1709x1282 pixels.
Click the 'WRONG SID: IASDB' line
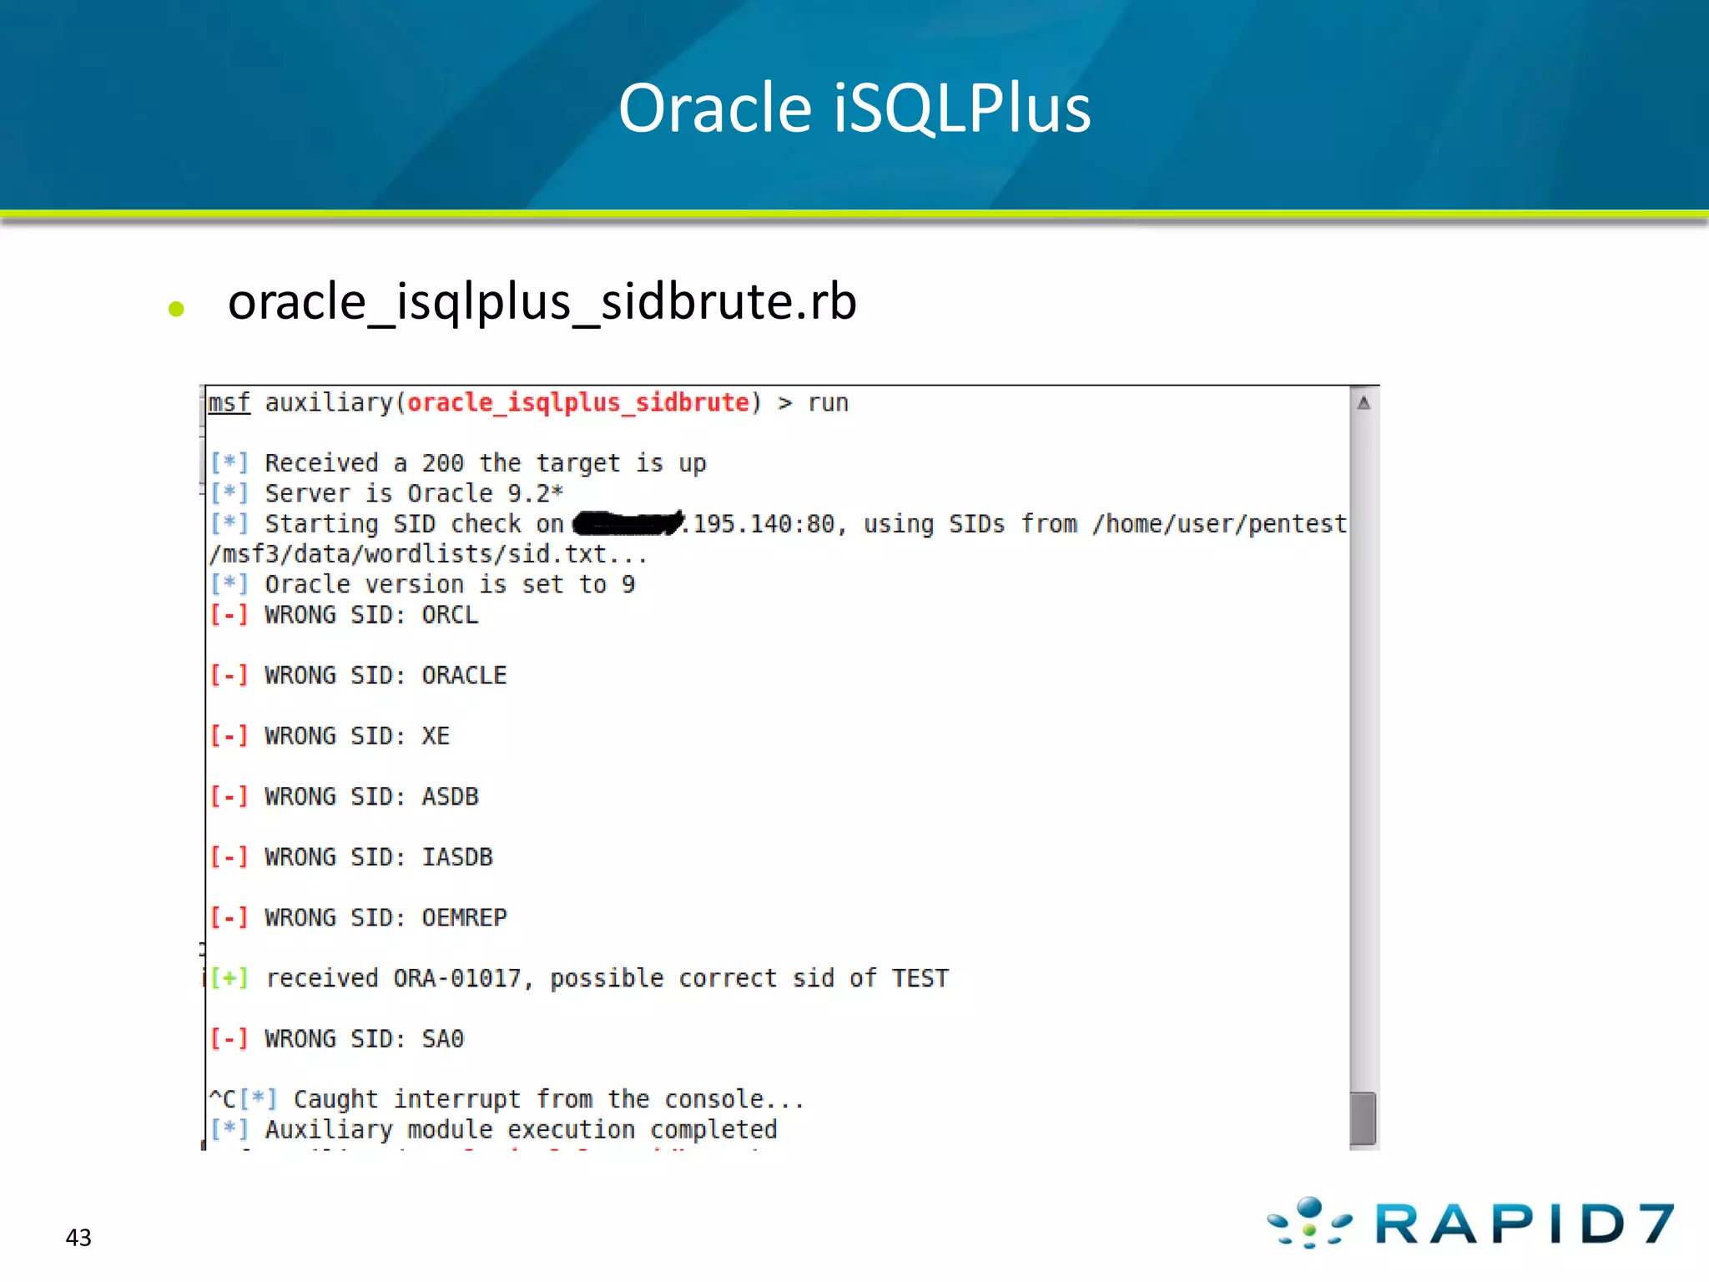[x=351, y=857]
